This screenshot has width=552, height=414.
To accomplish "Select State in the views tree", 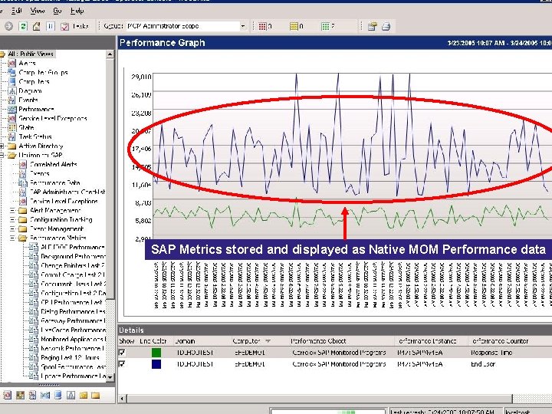I will tap(26, 127).
